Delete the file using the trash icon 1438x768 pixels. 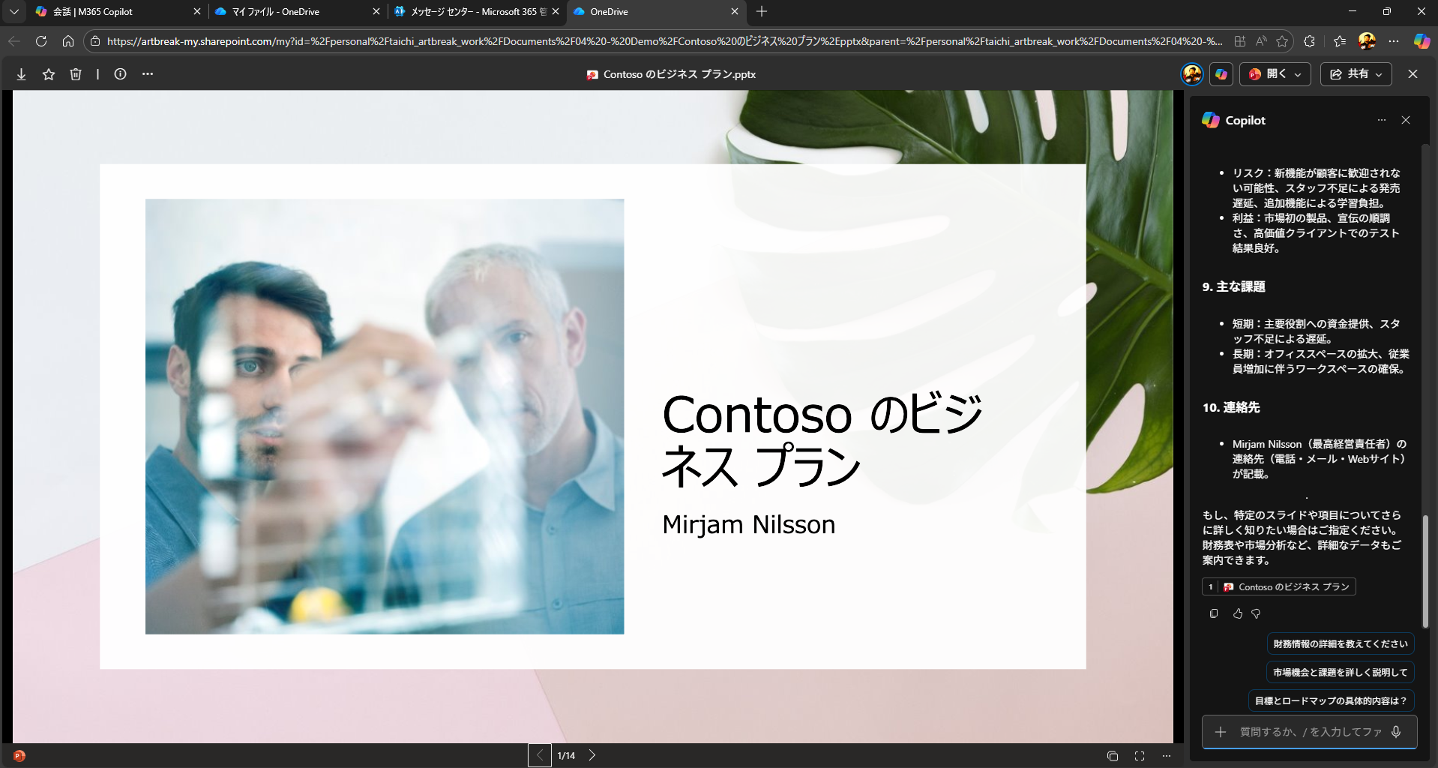click(x=76, y=74)
